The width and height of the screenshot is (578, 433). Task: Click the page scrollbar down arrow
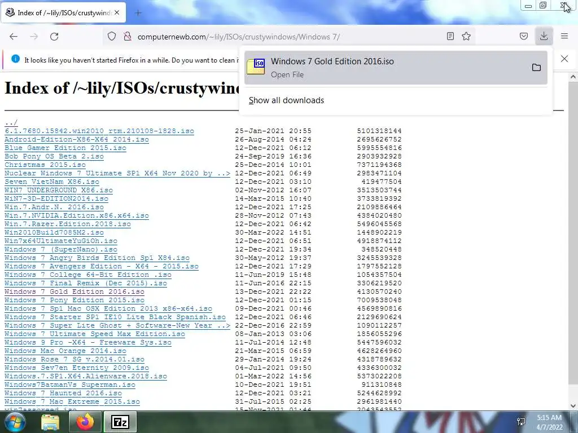pyautogui.click(x=573, y=406)
